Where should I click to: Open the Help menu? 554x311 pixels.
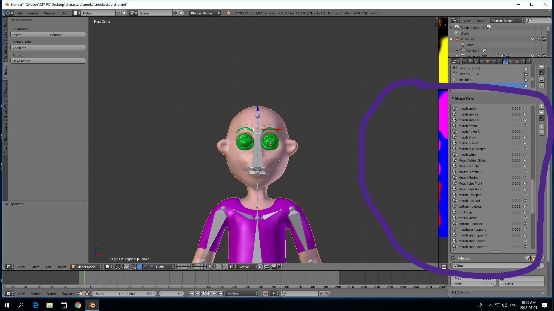point(65,13)
